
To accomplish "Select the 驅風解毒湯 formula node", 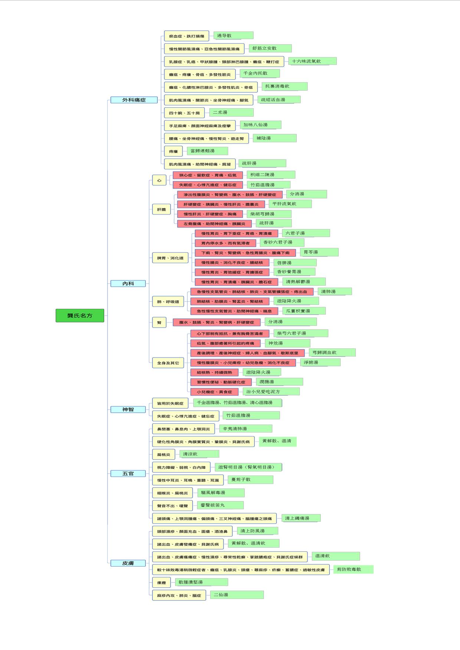I will 221,493.
